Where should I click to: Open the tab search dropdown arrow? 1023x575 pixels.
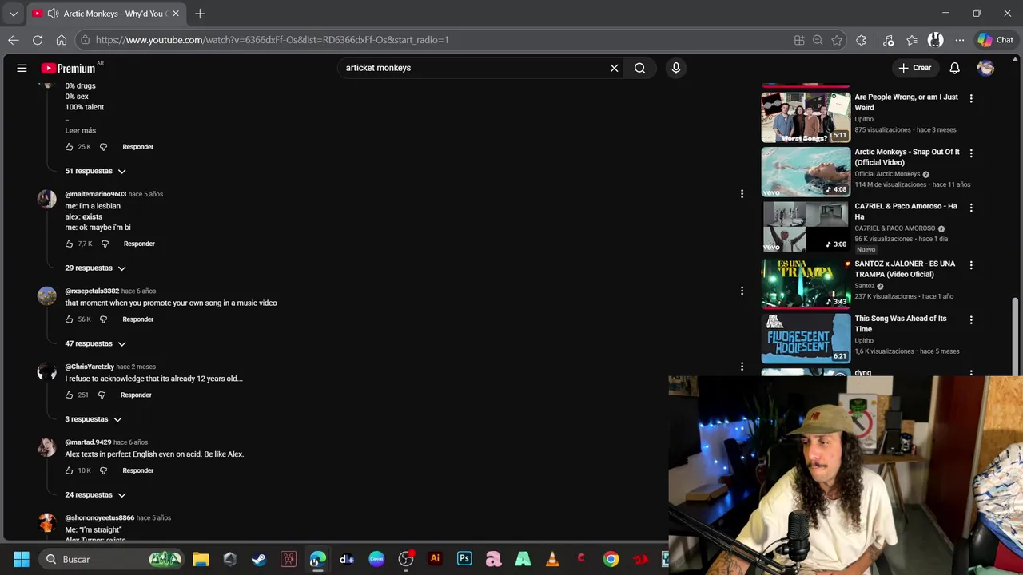13,14
